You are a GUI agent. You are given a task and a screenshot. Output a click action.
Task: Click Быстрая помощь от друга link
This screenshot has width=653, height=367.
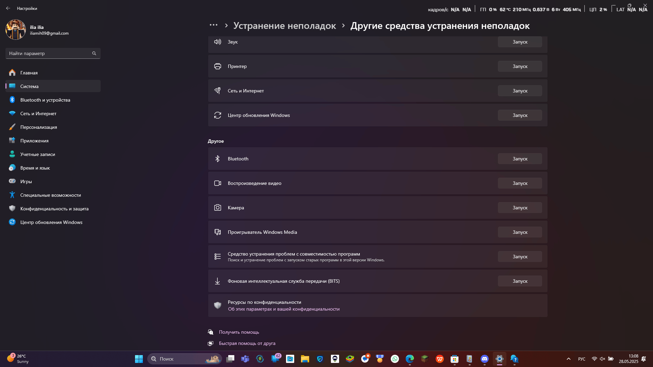[x=247, y=343]
